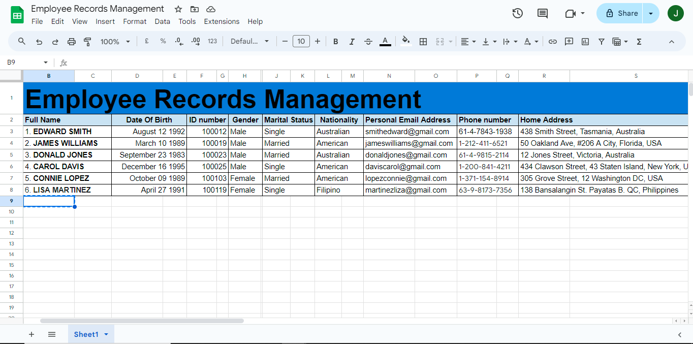
Task: Insert a comment from toolbar
Action: point(569,42)
